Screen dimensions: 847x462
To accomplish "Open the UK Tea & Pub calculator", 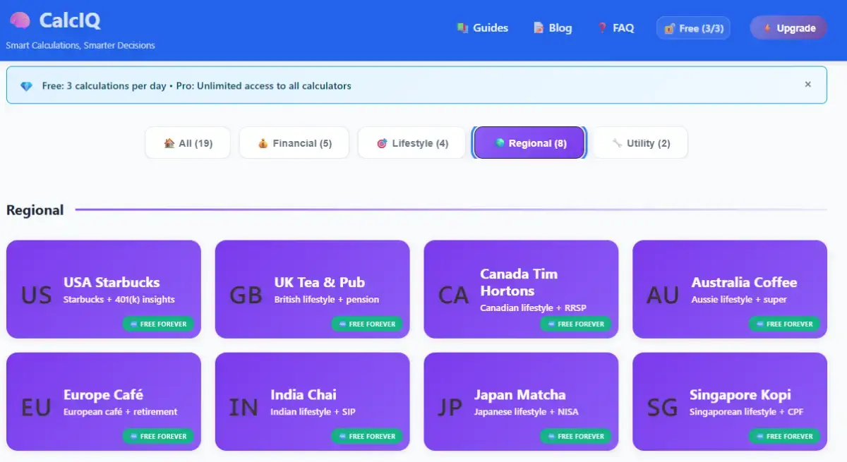I will pyautogui.click(x=312, y=289).
